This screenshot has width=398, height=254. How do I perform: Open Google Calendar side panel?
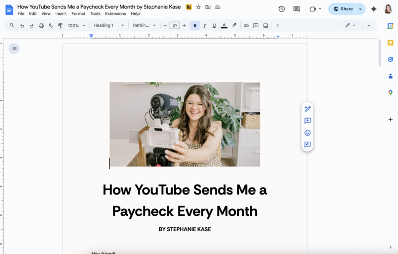391,26
